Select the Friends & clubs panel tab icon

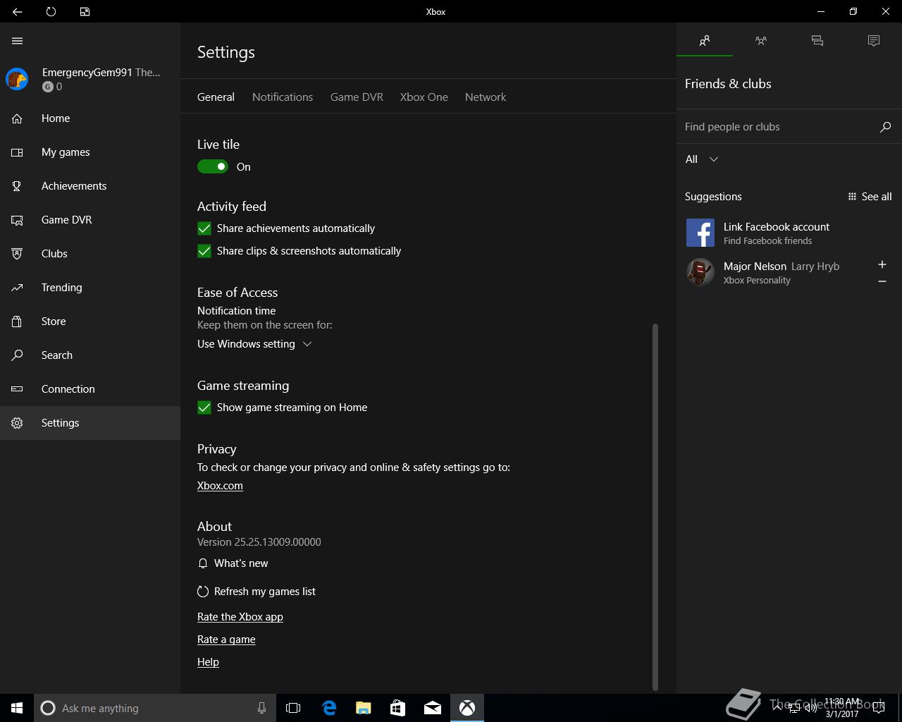705,41
